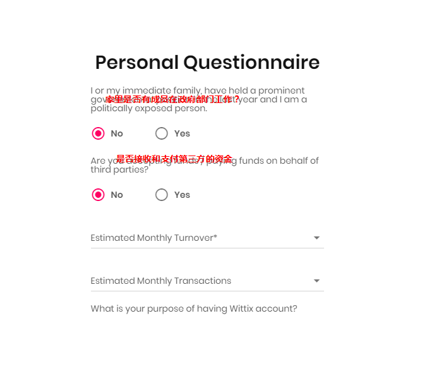Click the word 'Wittix' in purpose question
This screenshot has height=366, width=439.
244,309
